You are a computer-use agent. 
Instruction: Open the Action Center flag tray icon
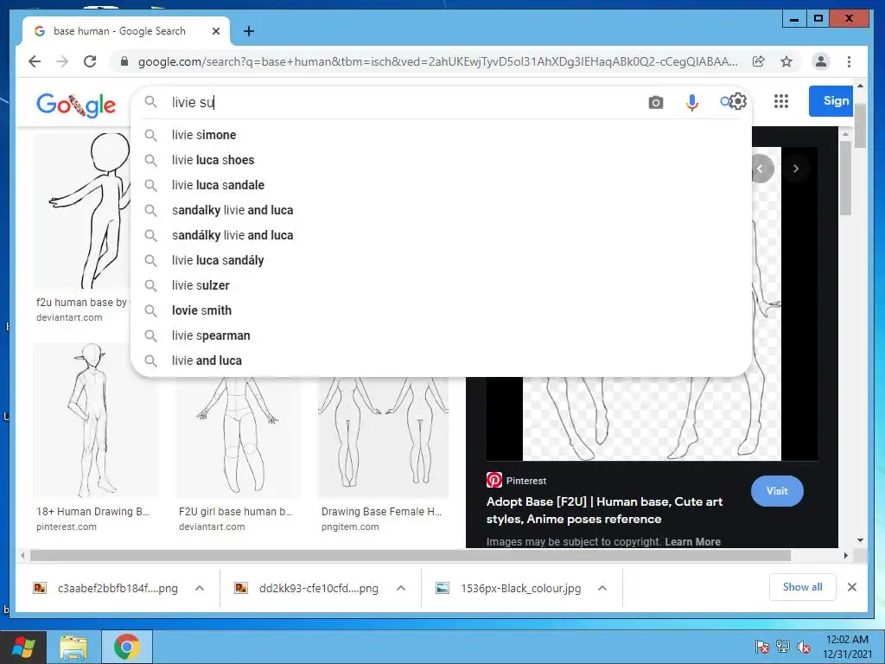(x=761, y=647)
